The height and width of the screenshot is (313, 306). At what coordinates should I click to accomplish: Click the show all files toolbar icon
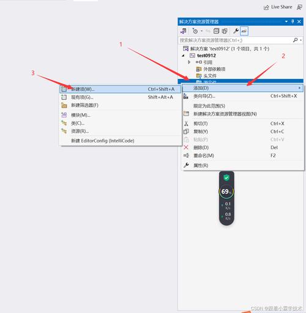tap(225, 31)
